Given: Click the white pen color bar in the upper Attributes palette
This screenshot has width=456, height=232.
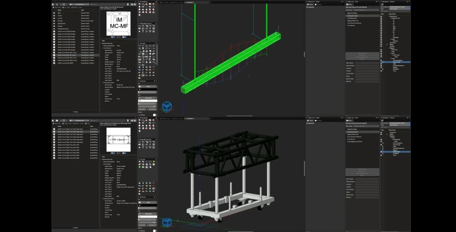Looking at the screenshot, I should click(148, 101).
